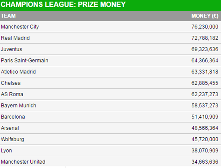Click the Wolfsburg team name

tap(12, 139)
